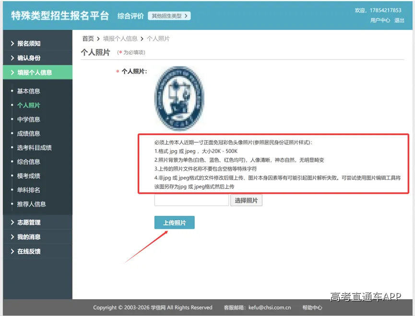Image resolution: width=415 pixels, height=316 pixels.
Task: Open the 其他招生类型 dropdown
Action: point(169,16)
